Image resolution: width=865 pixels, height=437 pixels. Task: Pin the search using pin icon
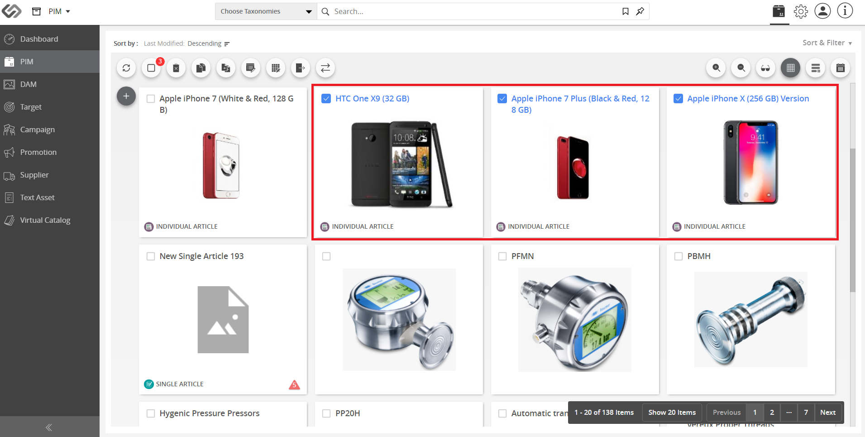point(640,11)
